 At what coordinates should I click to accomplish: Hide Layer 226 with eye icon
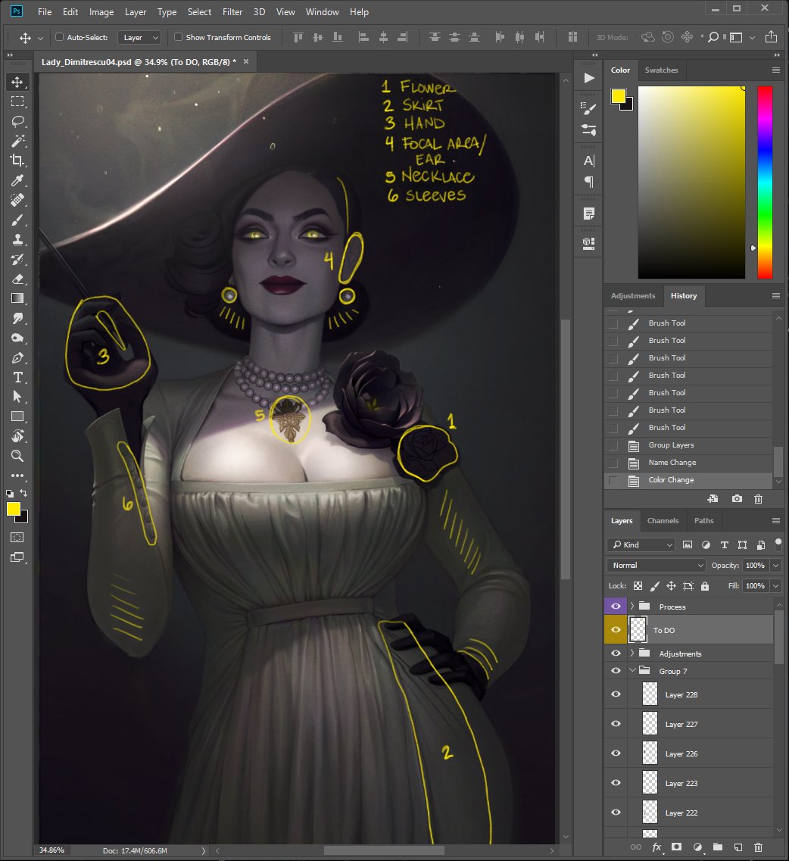616,753
